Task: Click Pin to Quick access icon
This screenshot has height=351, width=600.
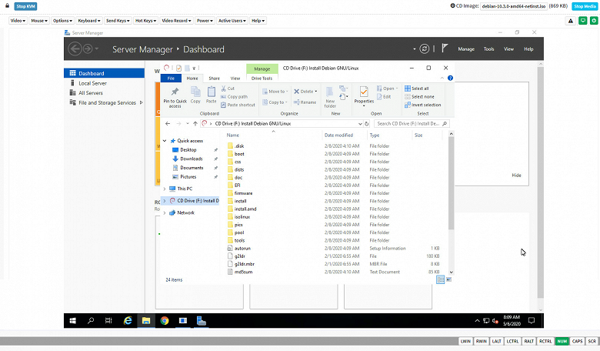Action: (x=175, y=92)
